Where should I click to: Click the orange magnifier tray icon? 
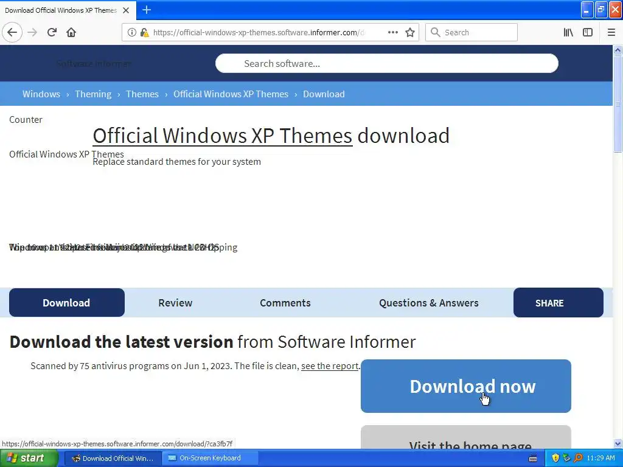[x=578, y=458]
